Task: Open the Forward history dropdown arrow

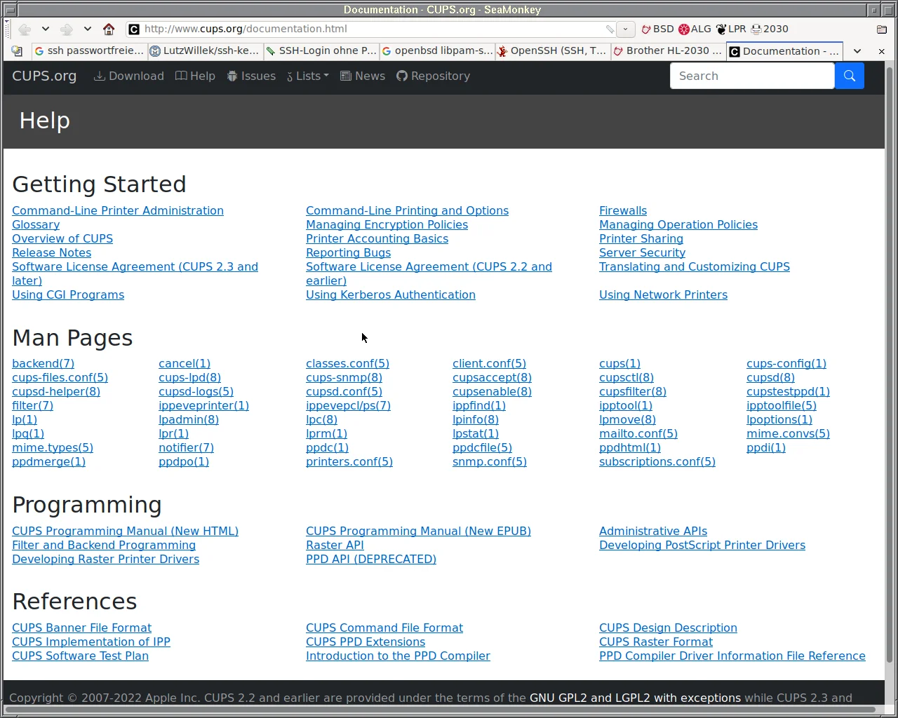Action: point(88,29)
